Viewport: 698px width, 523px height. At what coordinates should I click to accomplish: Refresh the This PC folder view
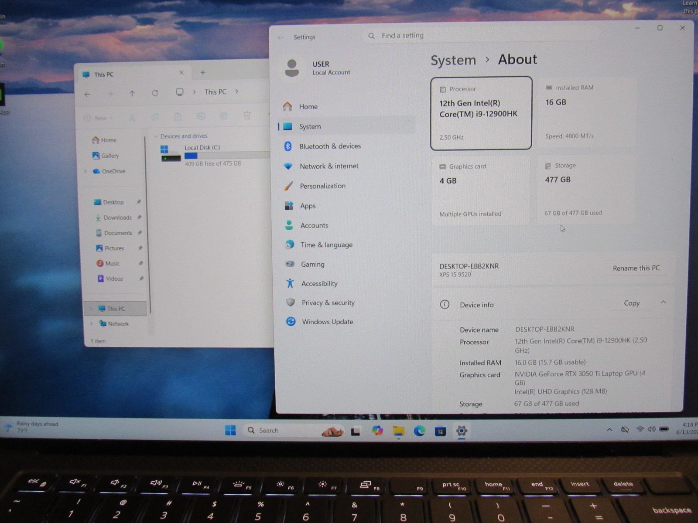click(155, 93)
